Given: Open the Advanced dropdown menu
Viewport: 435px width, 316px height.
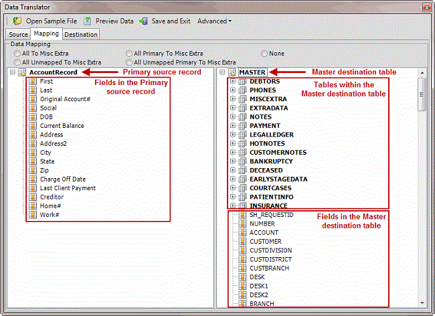Looking at the screenshot, I should (214, 21).
